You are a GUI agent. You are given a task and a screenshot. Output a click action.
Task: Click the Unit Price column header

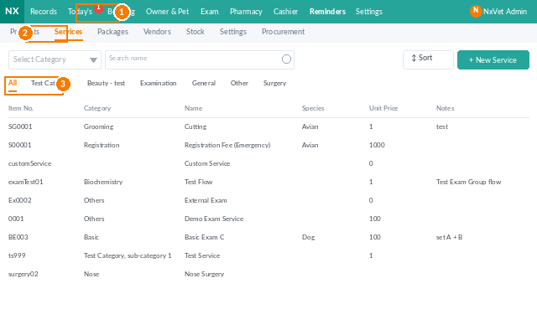(383, 108)
